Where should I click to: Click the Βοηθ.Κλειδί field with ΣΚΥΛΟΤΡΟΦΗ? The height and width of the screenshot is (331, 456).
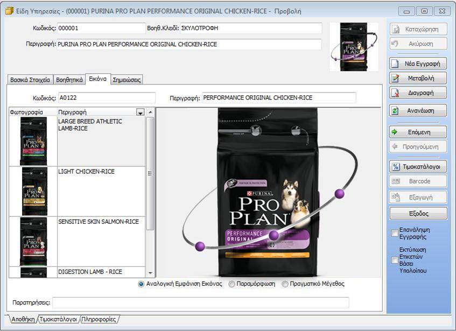coord(251,28)
